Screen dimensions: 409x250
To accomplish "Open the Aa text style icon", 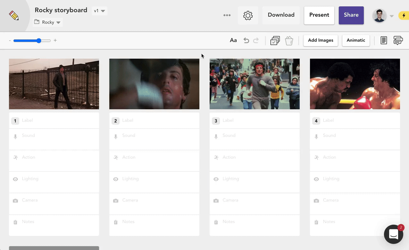I will click(233, 40).
